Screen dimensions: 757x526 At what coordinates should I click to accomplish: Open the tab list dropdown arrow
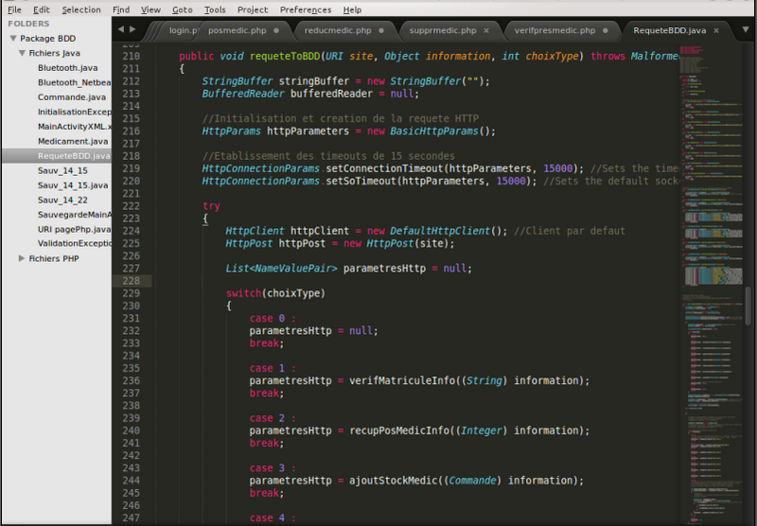tap(745, 30)
